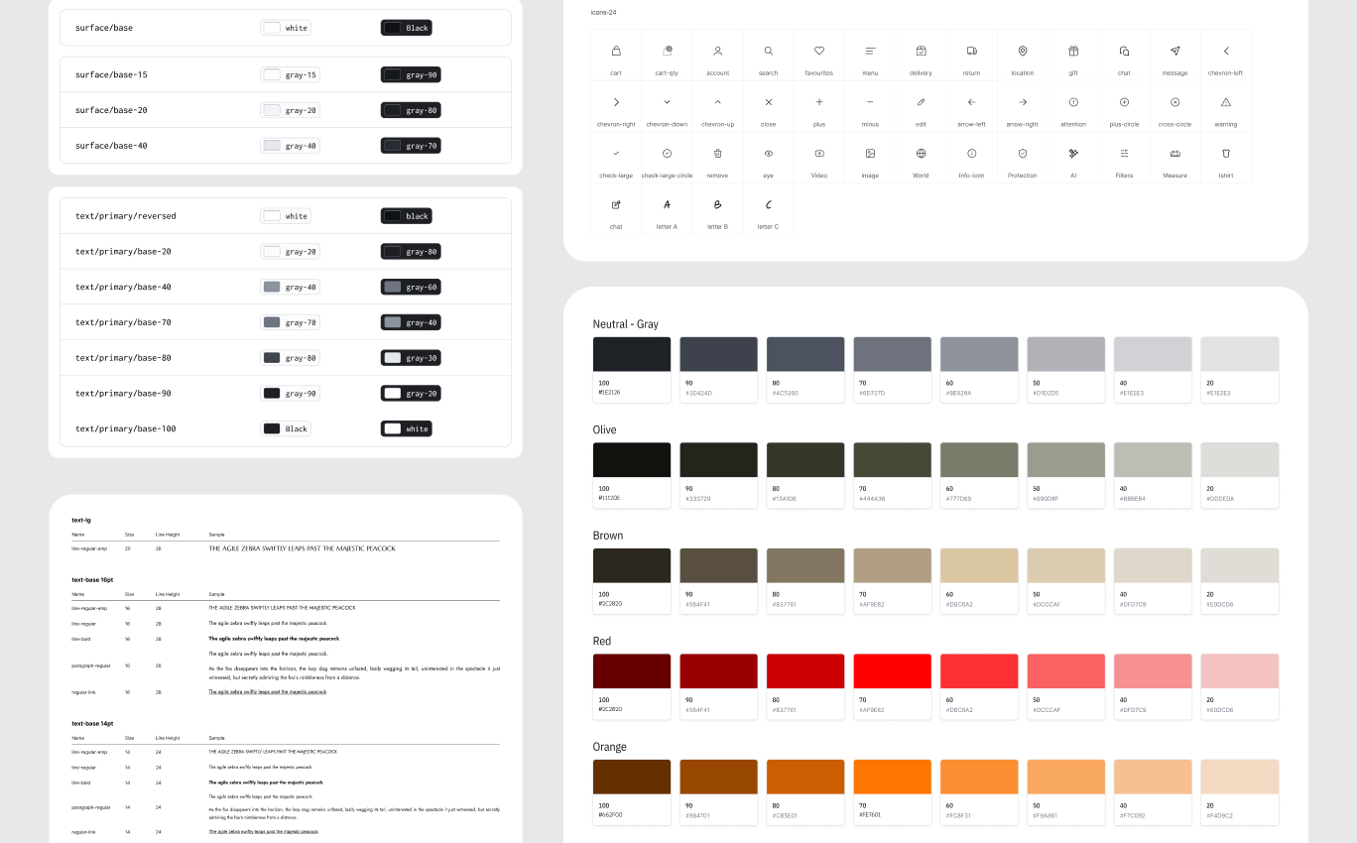Select the Neutral Gray 100 swatch

pyautogui.click(x=632, y=355)
